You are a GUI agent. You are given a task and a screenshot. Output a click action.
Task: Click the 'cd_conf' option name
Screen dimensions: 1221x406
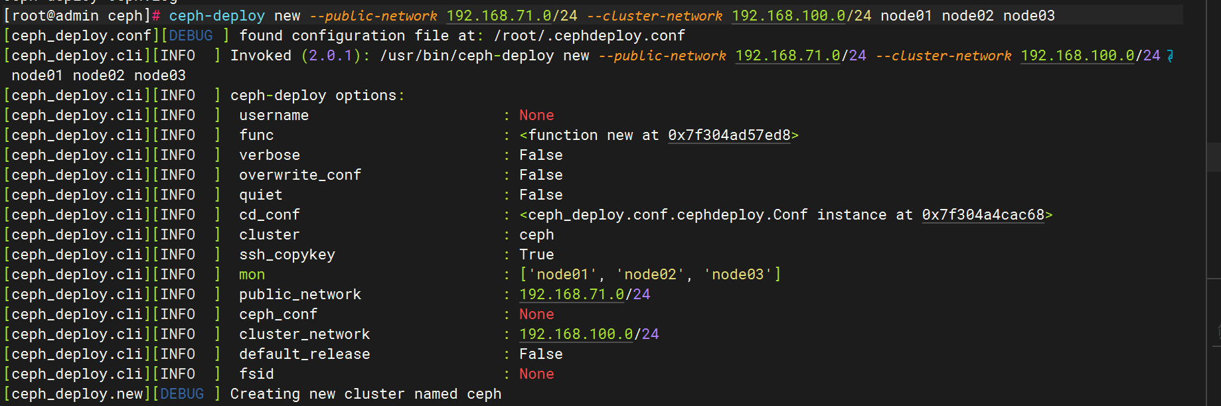pos(270,215)
